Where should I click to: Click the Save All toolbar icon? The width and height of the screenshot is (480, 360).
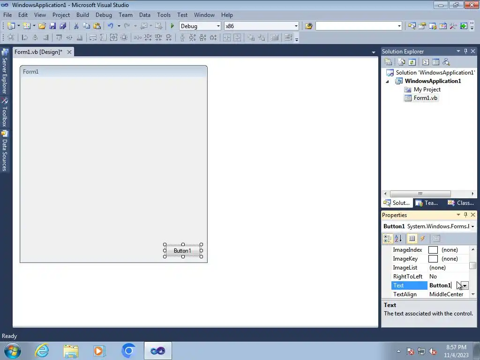(63, 26)
